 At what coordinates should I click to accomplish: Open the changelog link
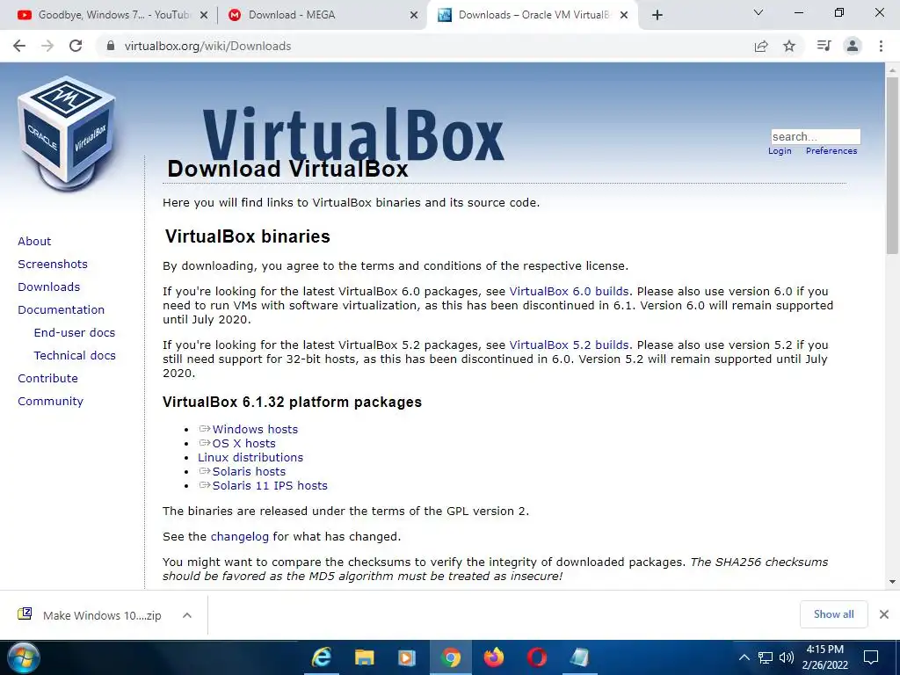239,537
